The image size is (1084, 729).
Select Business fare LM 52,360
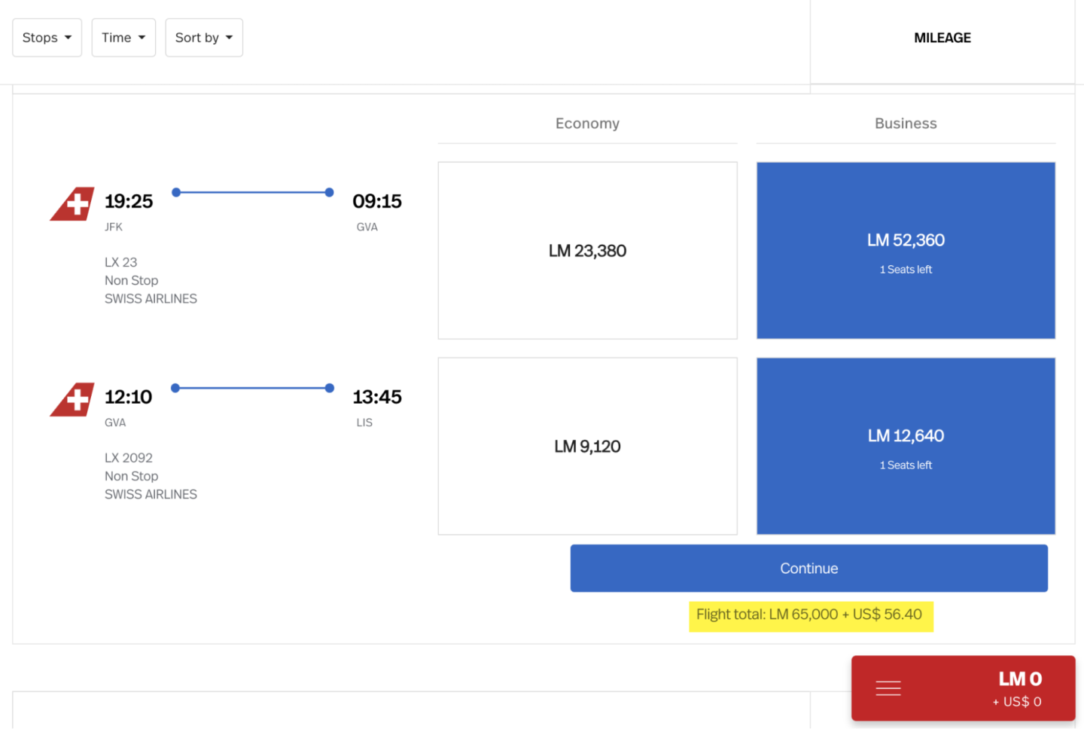(906, 251)
